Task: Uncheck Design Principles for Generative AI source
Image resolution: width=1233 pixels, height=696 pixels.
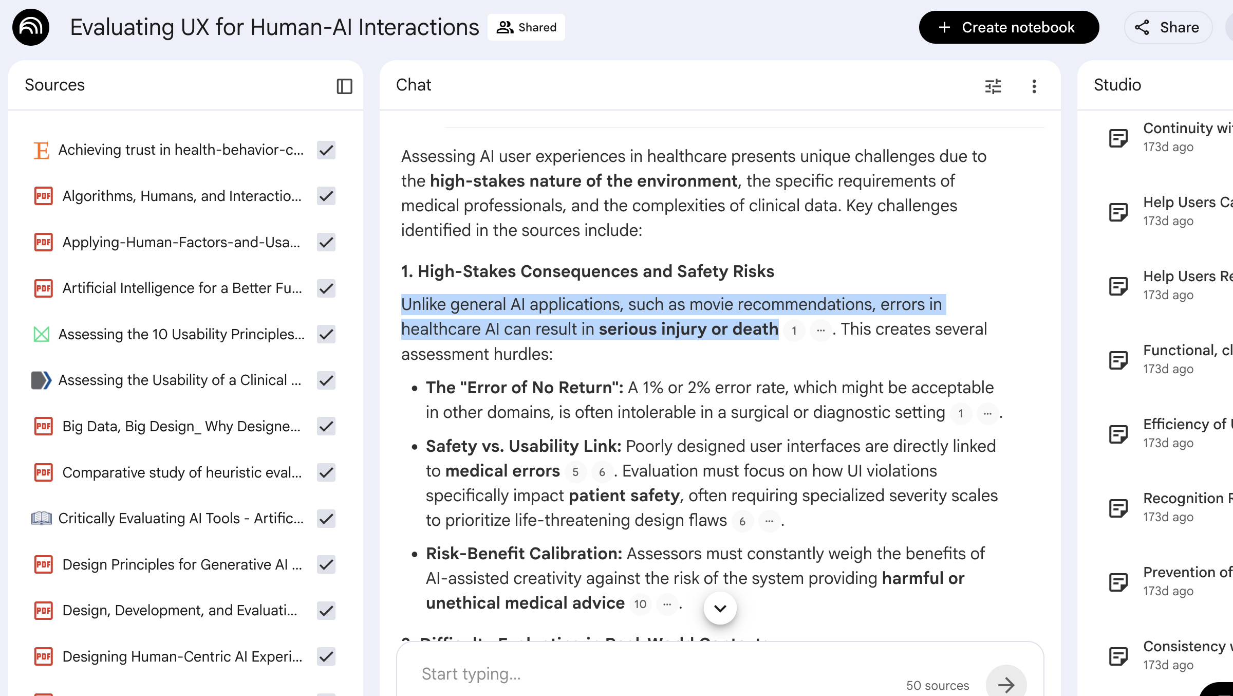Action: click(x=326, y=564)
